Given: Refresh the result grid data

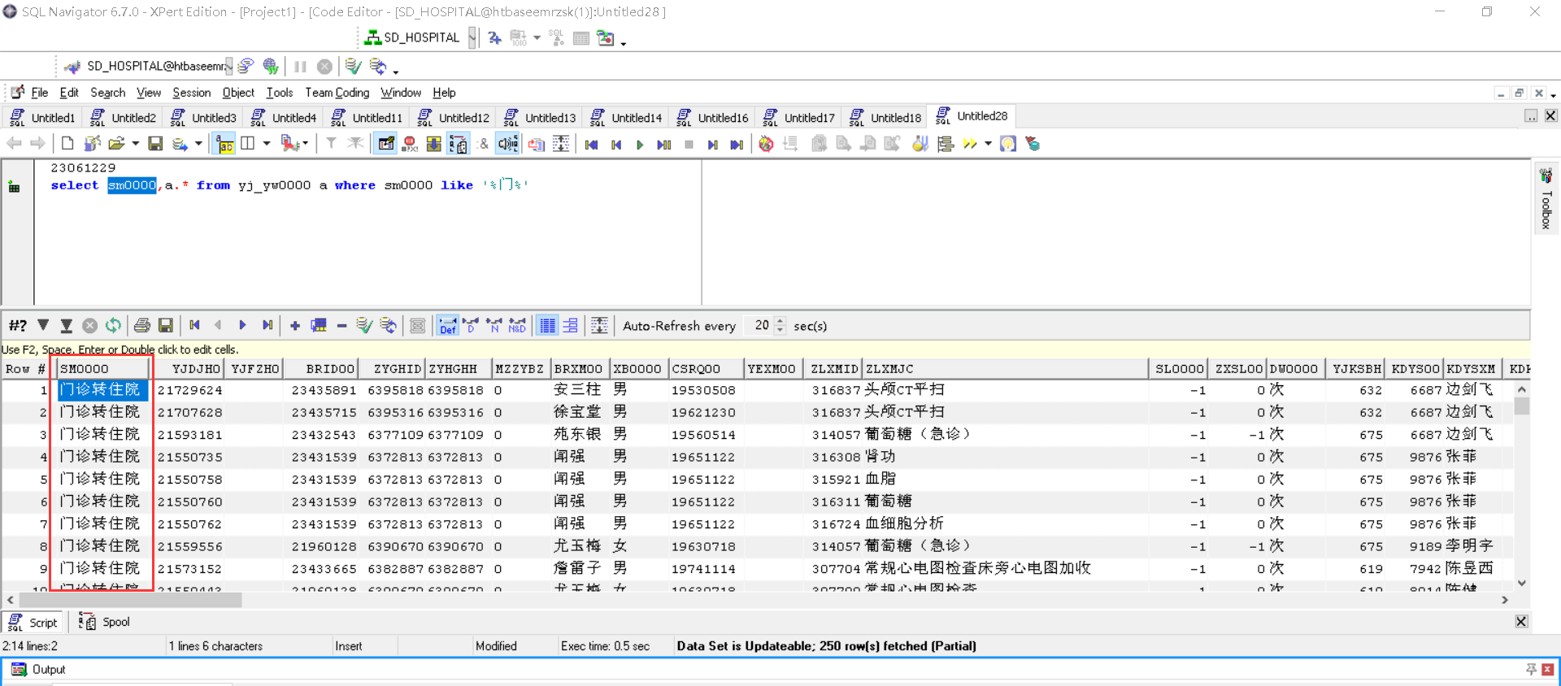Looking at the screenshot, I should click(x=113, y=326).
